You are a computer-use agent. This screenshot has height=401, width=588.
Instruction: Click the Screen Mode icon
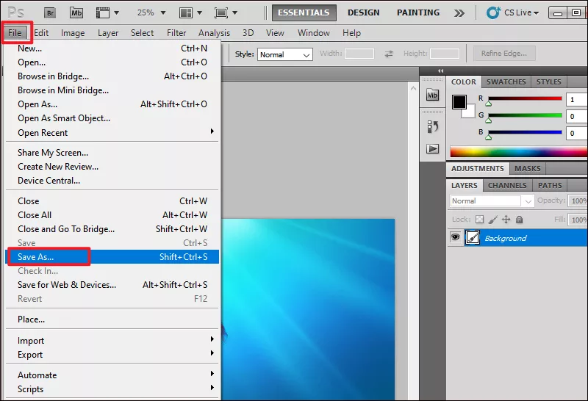point(221,12)
